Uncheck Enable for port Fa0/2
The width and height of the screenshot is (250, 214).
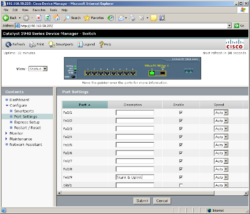click(181, 121)
